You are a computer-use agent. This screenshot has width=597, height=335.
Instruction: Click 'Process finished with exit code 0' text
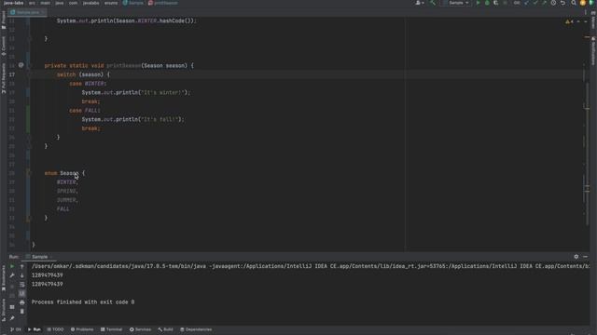pyautogui.click(x=83, y=301)
